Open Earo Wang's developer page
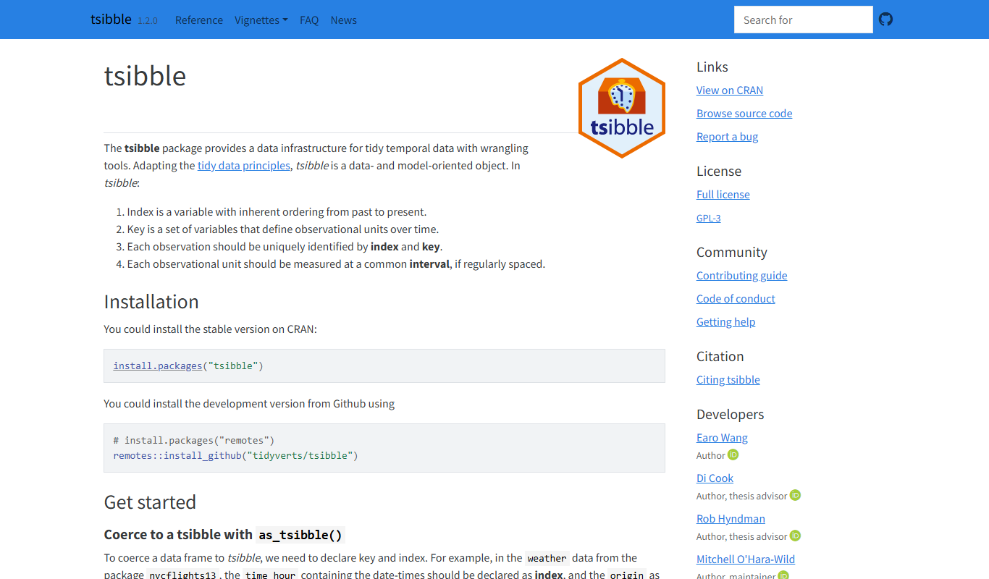Screen dimensions: 989x579 point(722,438)
